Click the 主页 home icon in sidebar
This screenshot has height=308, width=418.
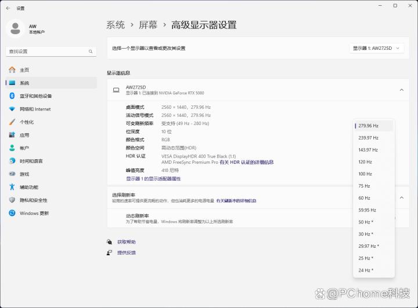pos(12,70)
